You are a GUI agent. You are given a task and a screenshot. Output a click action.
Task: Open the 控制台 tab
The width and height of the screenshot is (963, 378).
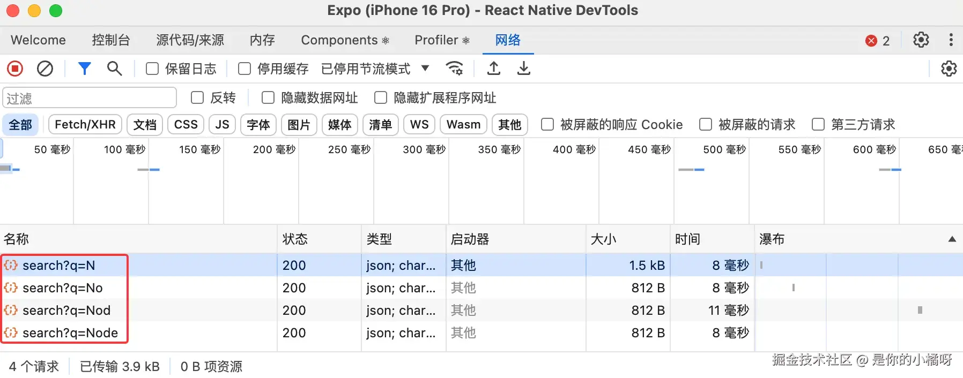pos(111,40)
